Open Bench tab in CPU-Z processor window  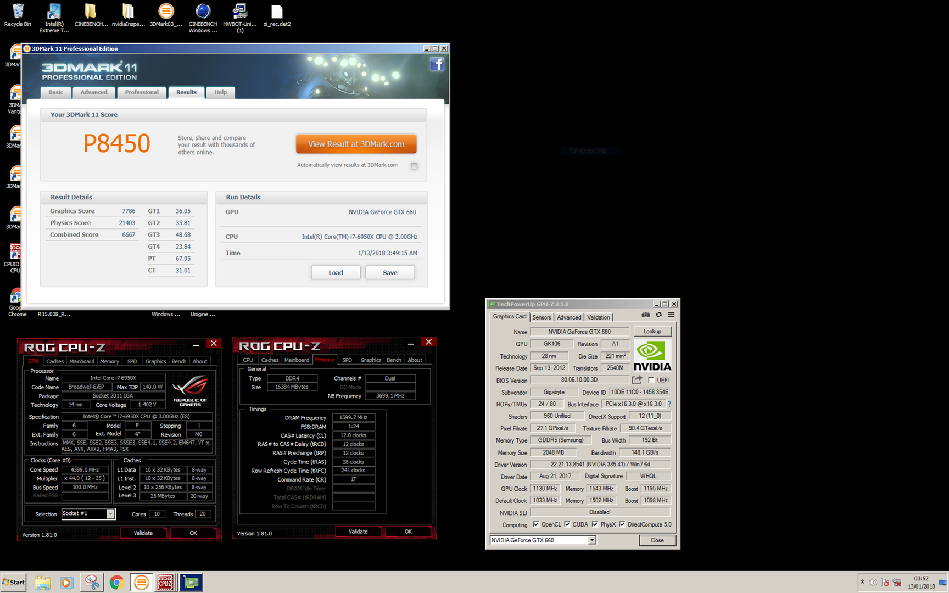pyautogui.click(x=179, y=361)
